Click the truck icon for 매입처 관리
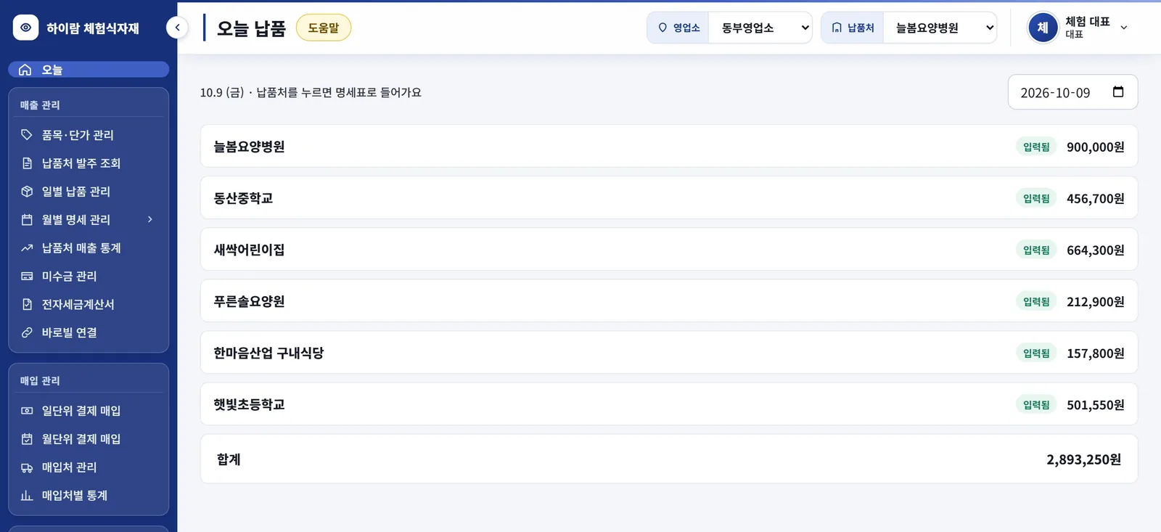The height and width of the screenshot is (532, 1161). point(27,467)
